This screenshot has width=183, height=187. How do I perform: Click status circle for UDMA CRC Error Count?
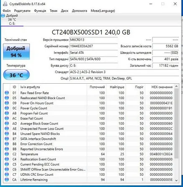tap(7, 174)
